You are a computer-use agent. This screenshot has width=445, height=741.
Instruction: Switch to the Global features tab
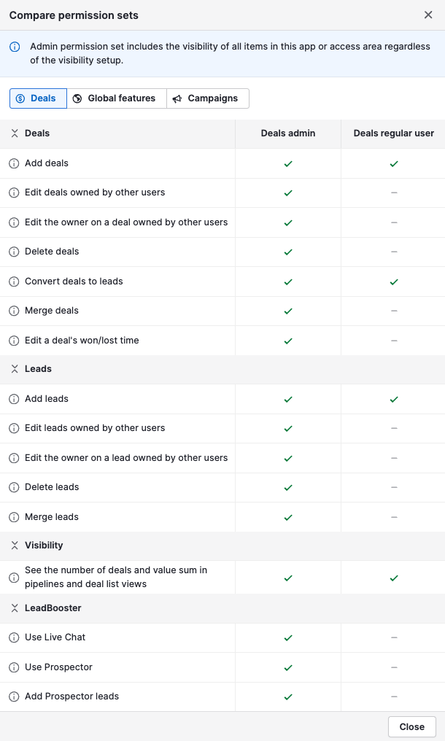click(116, 98)
